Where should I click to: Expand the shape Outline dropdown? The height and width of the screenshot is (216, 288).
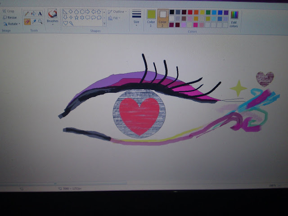click(x=117, y=12)
